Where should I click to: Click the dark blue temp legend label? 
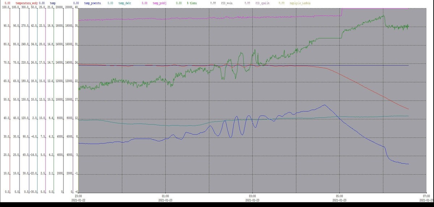(x=53, y=3)
